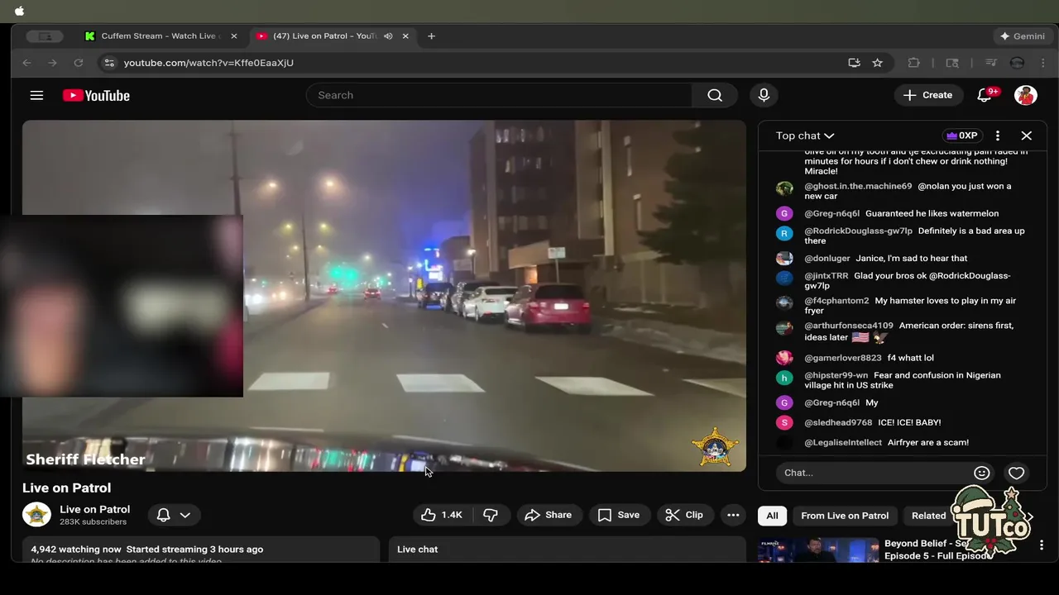Click Live on Patrol channel avatar
The width and height of the screenshot is (1059, 595).
[36, 515]
